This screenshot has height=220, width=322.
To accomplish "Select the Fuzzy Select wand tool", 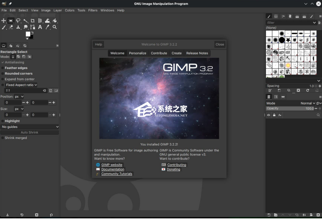I will click(x=25, y=21).
